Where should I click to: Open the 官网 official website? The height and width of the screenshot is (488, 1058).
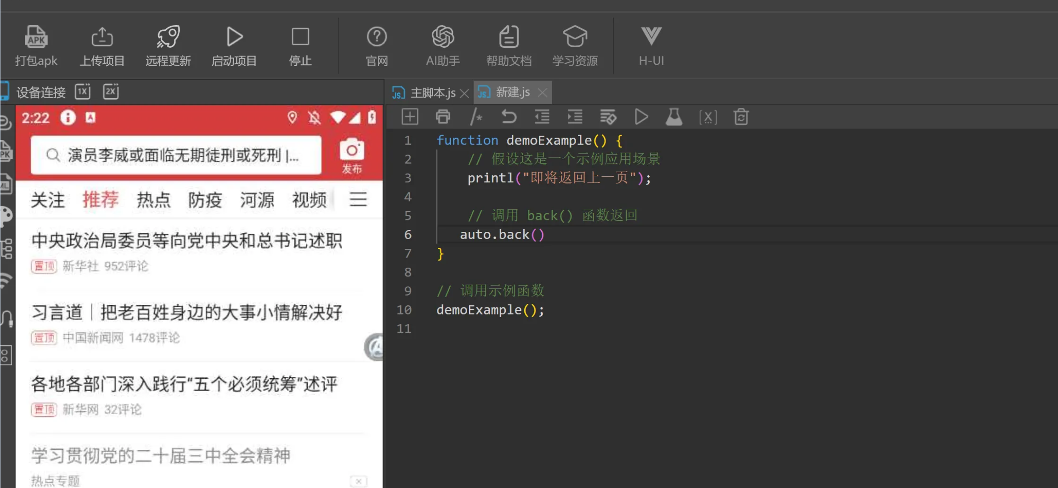pos(377,46)
